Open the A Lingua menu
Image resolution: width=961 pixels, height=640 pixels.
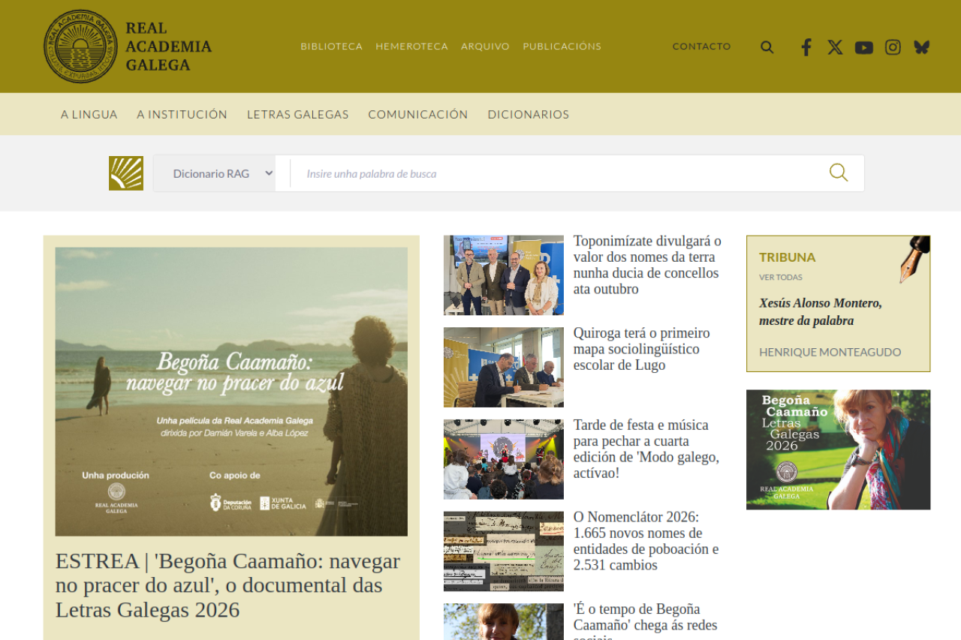tap(89, 114)
